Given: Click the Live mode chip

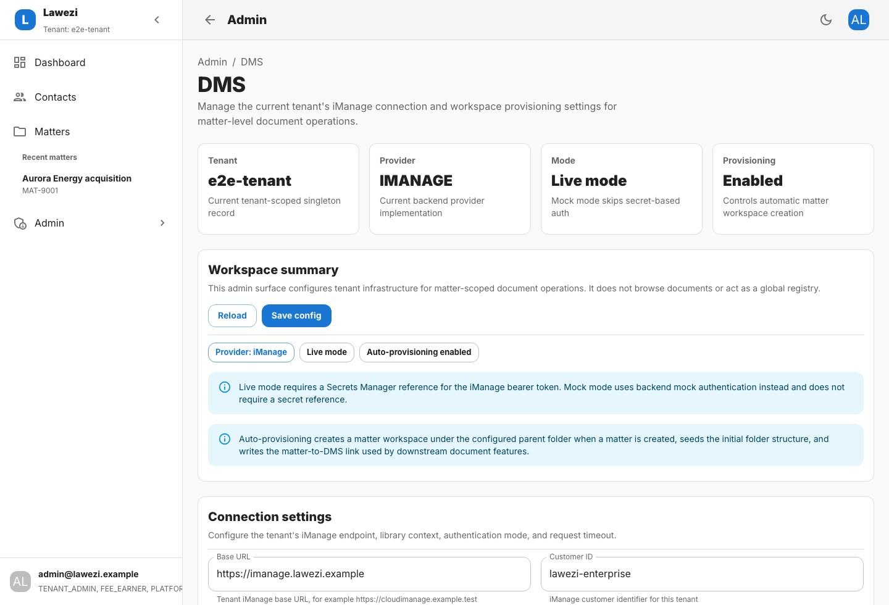Looking at the screenshot, I should (x=327, y=353).
